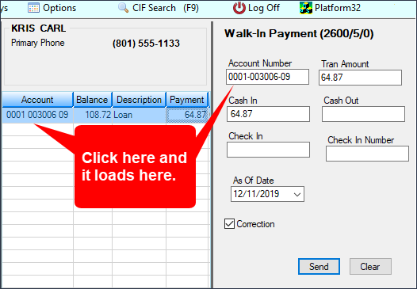
Task: Click the Account column header
Action: (x=37, y=100)
